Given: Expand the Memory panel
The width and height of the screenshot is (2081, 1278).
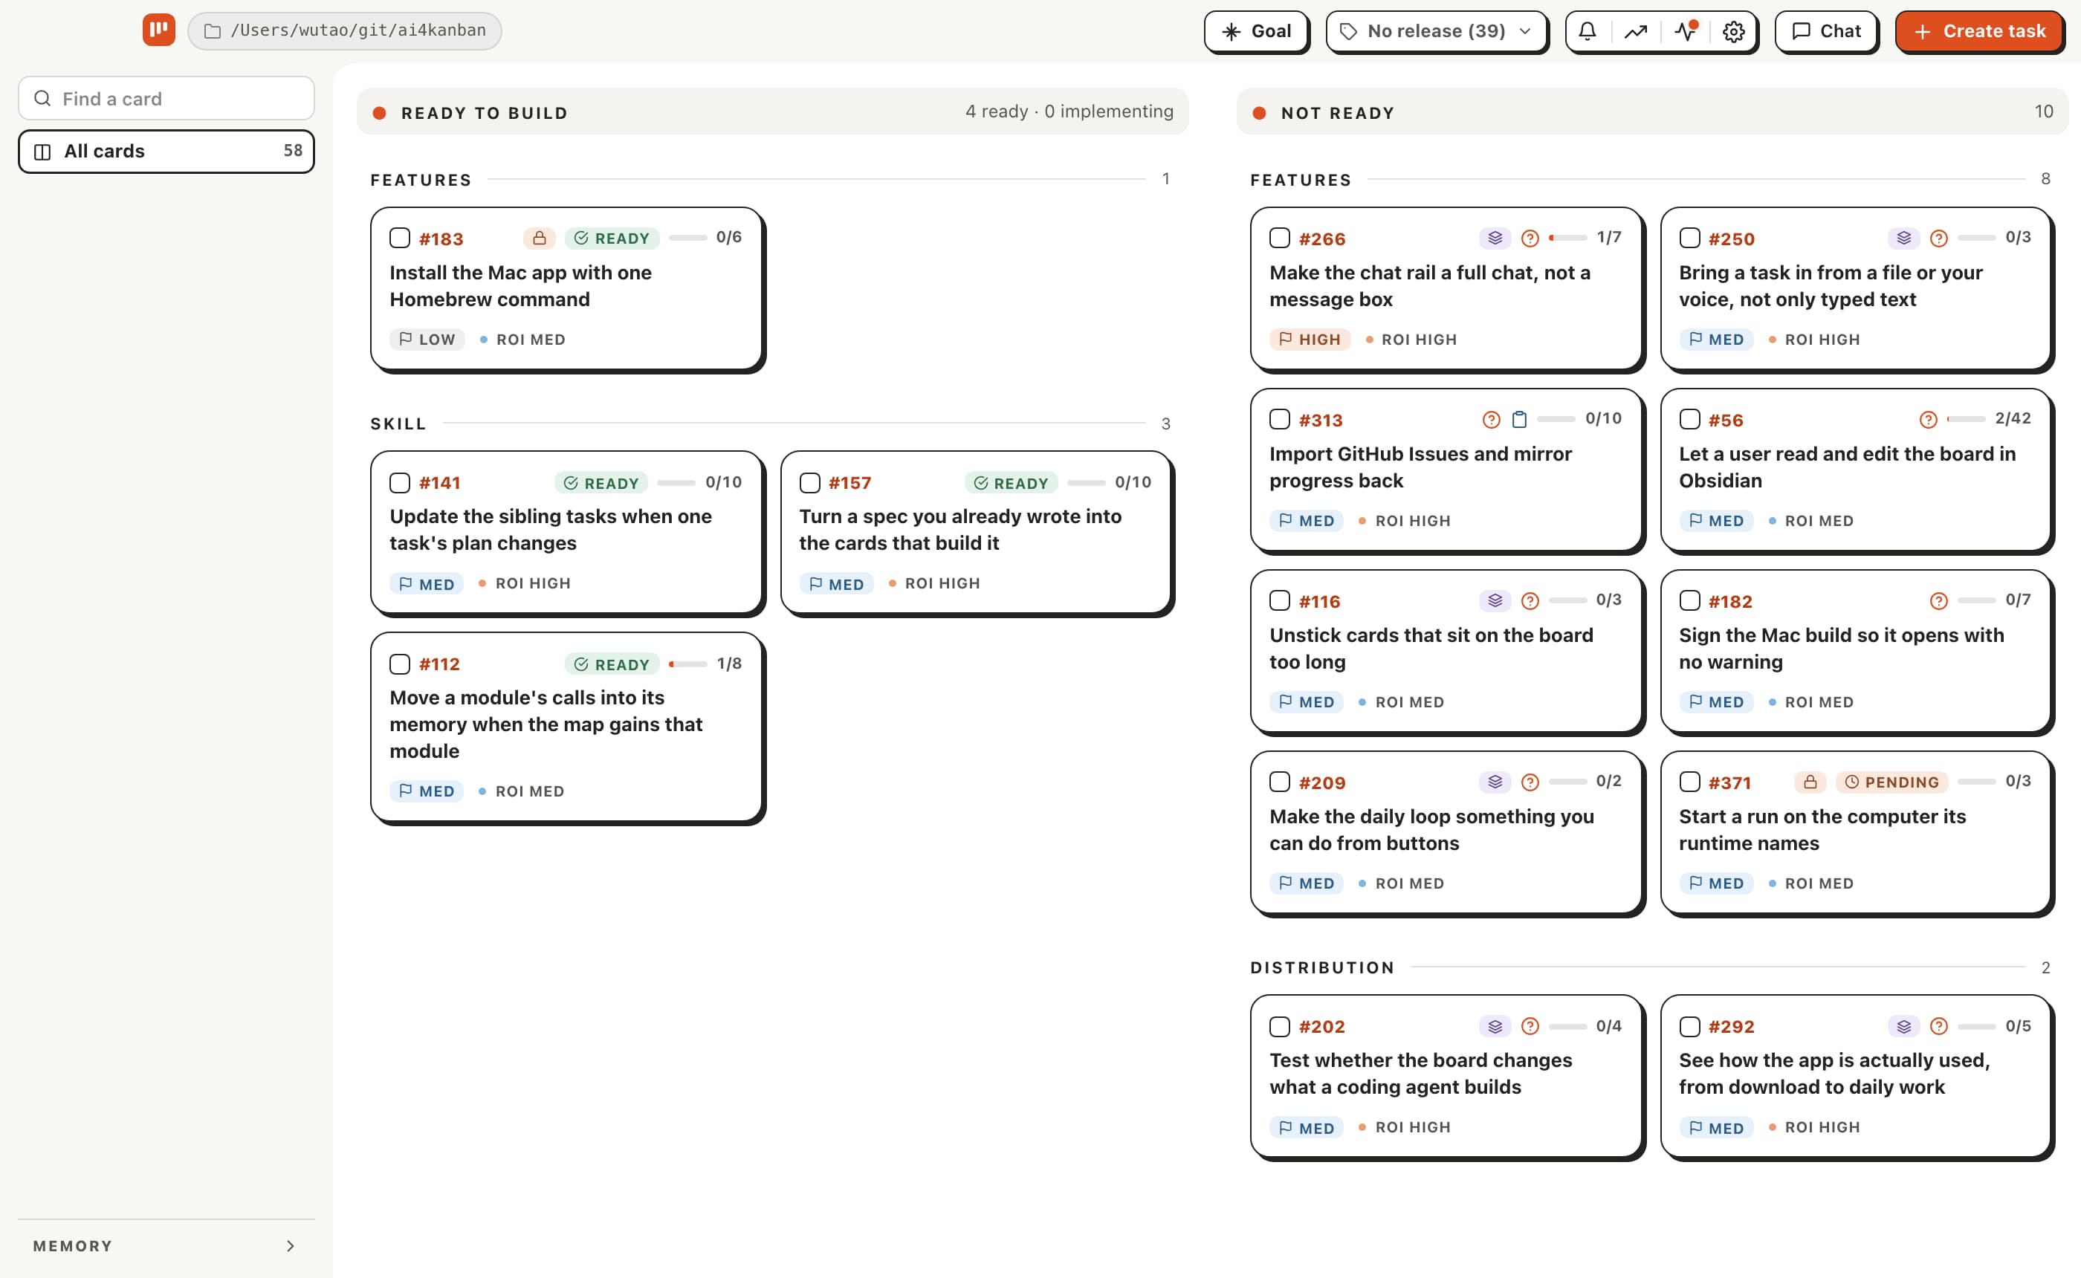Looking at the screenshot, I should pos(166,1246).
